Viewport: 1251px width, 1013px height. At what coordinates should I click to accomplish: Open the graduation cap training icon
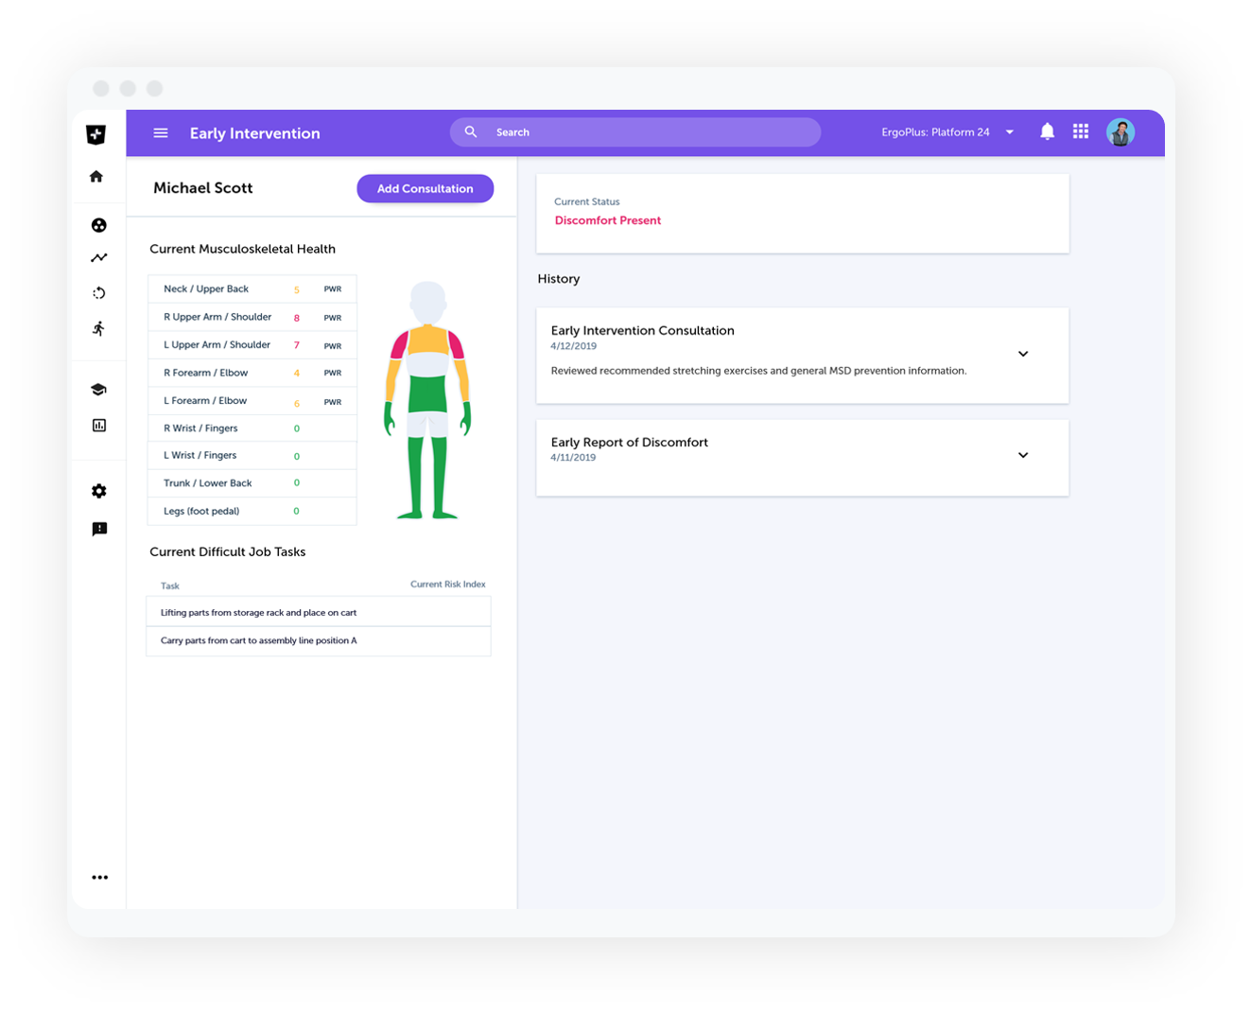click(x=99, y=390)
